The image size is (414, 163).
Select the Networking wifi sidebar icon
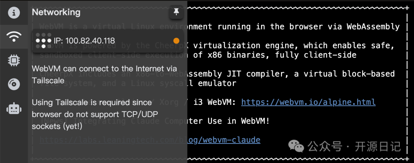pyautogui.click(x=14, y=37)
